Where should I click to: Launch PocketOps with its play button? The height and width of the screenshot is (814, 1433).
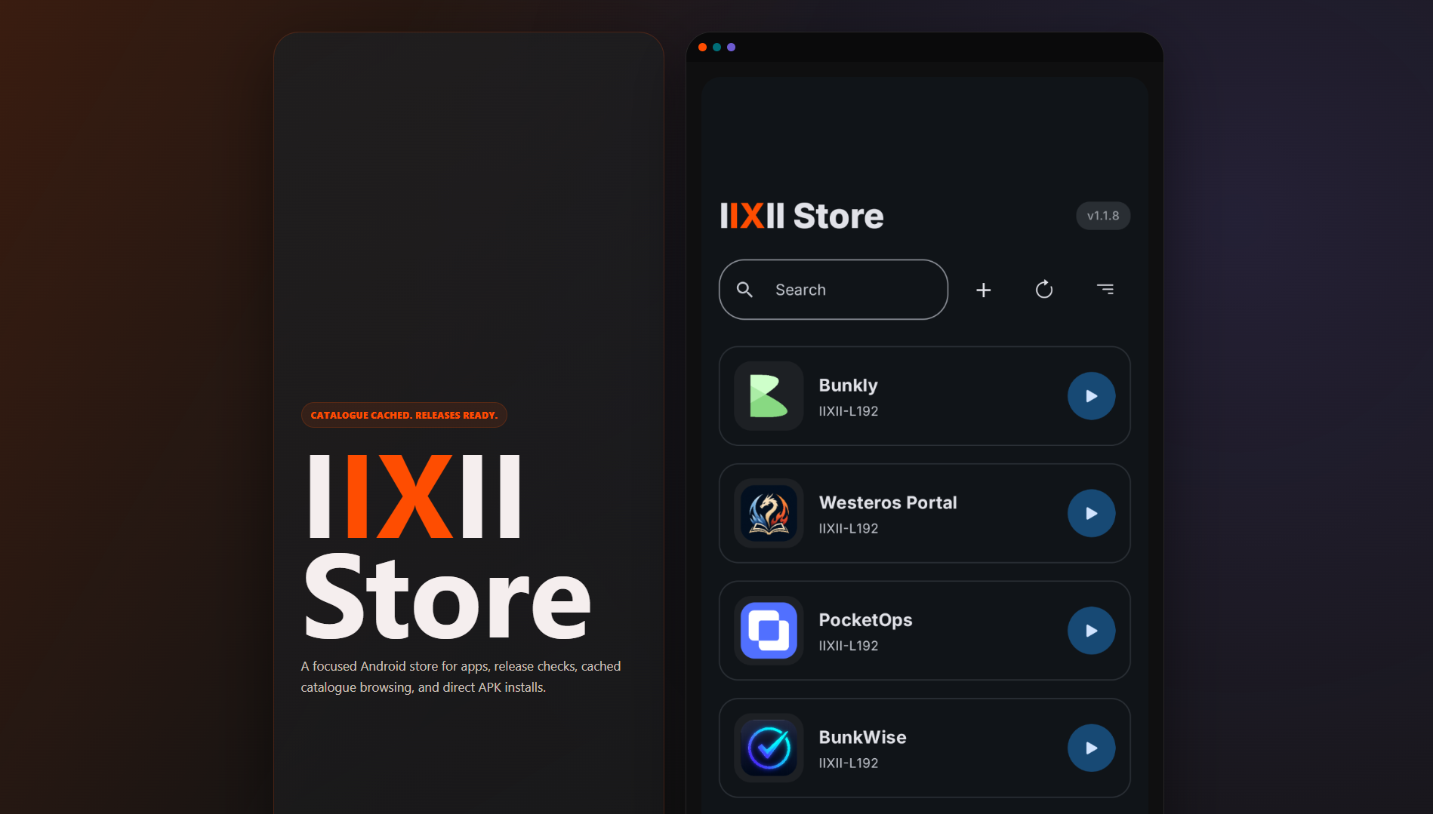coord(1091,631)
